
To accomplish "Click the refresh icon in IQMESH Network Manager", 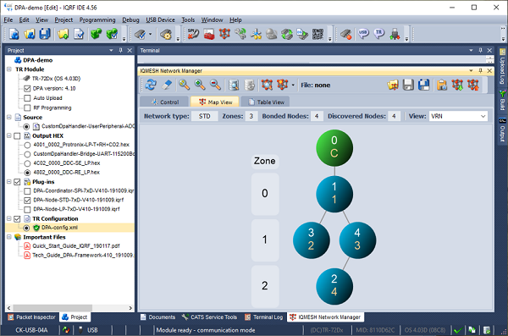I will pyautogui.click(x=151, y=85).
